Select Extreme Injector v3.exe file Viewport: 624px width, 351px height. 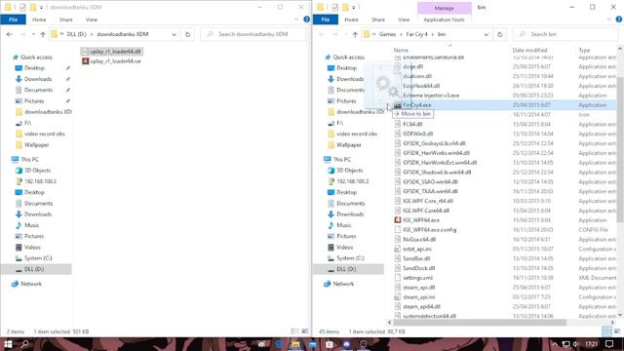tap(431, 96)
